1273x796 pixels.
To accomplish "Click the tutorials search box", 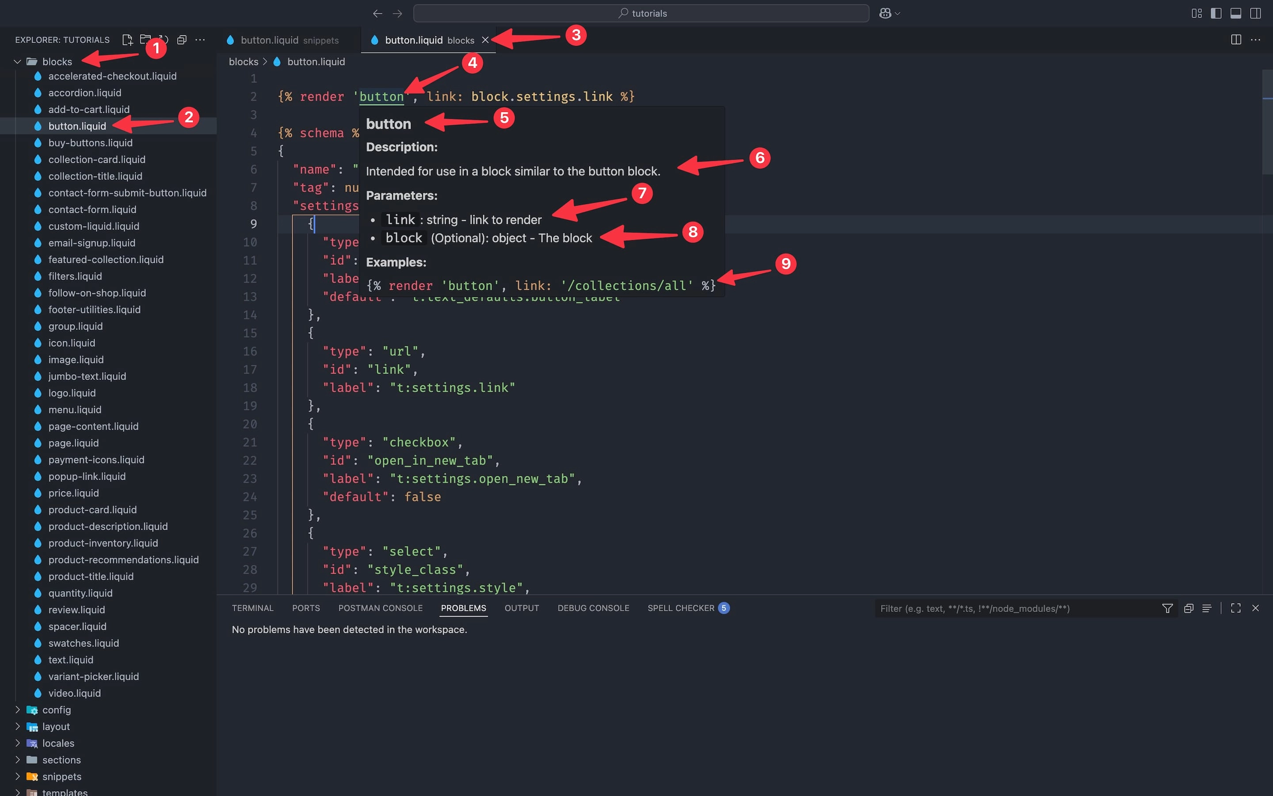I will (641, 14).
